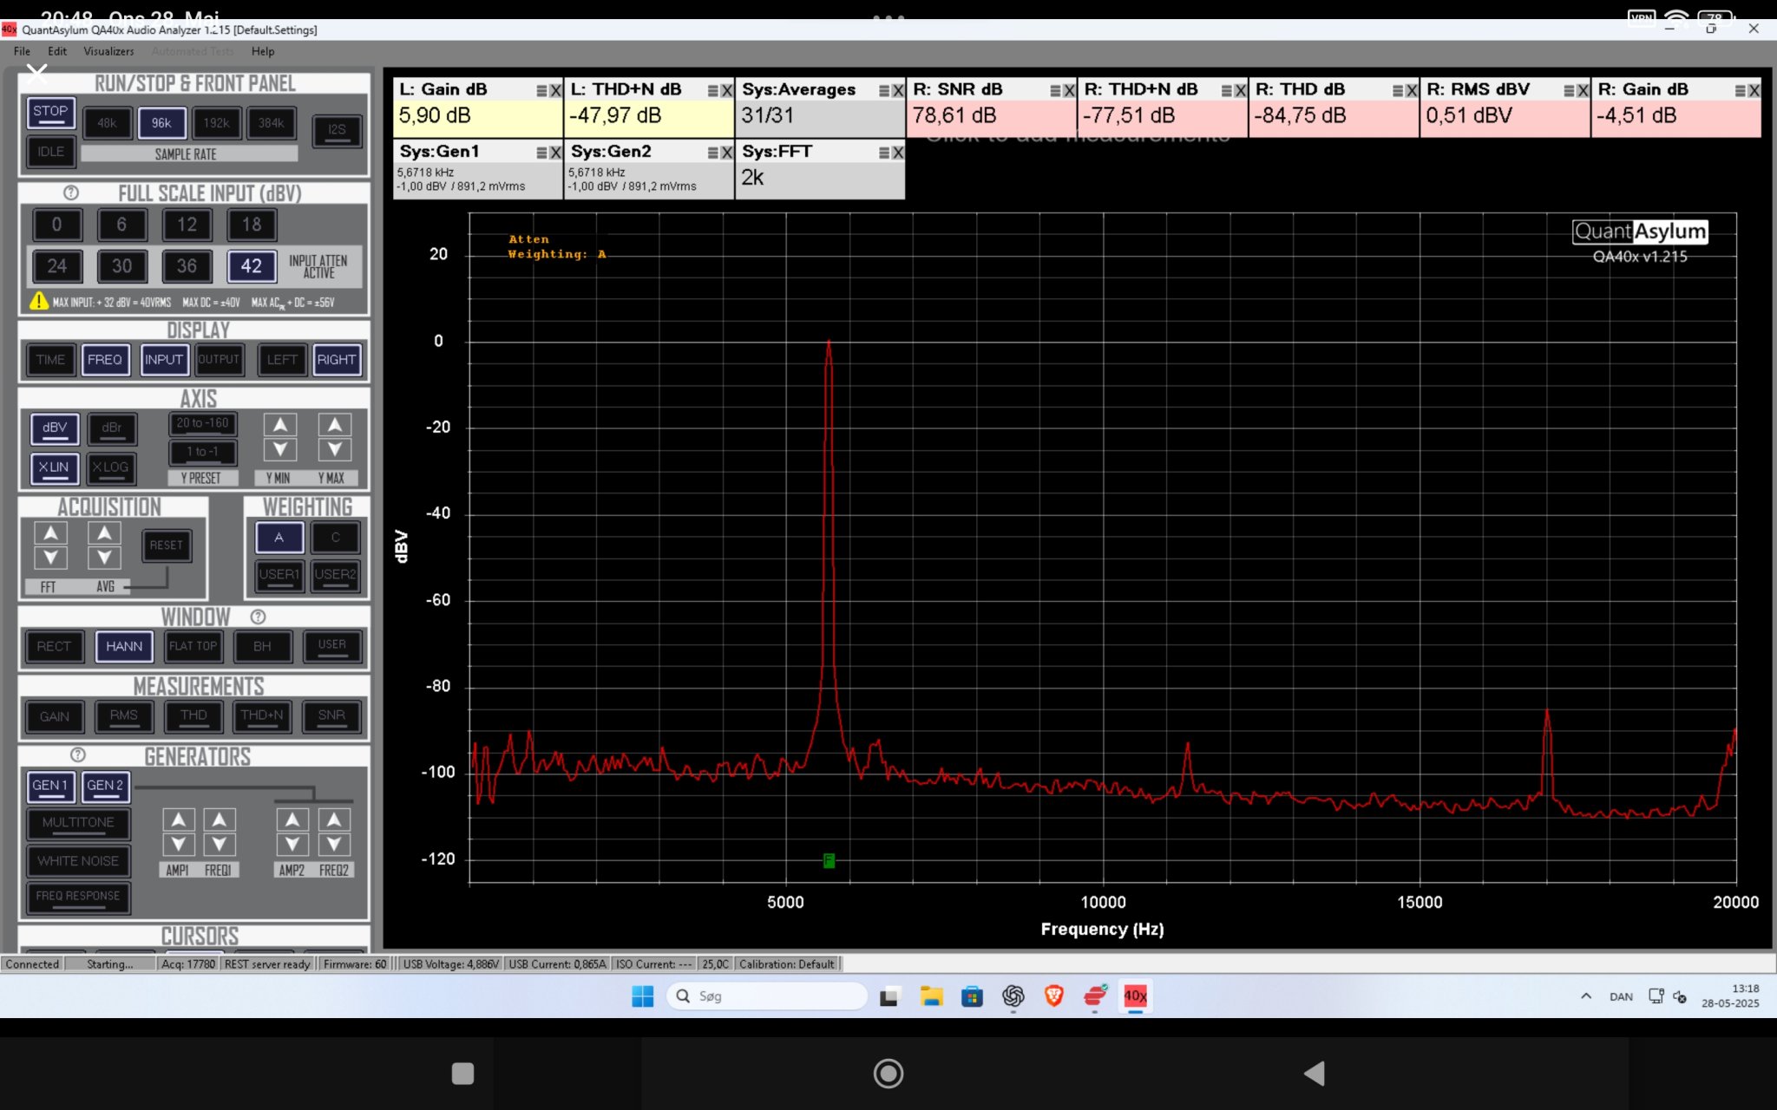The image size is (1777, 1110).
Task: Decrease FREQ1 generator frequency
Action: 219,844
